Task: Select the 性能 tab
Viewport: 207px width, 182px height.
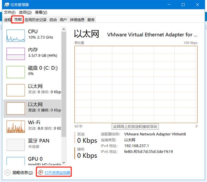Action: [18, 19]
